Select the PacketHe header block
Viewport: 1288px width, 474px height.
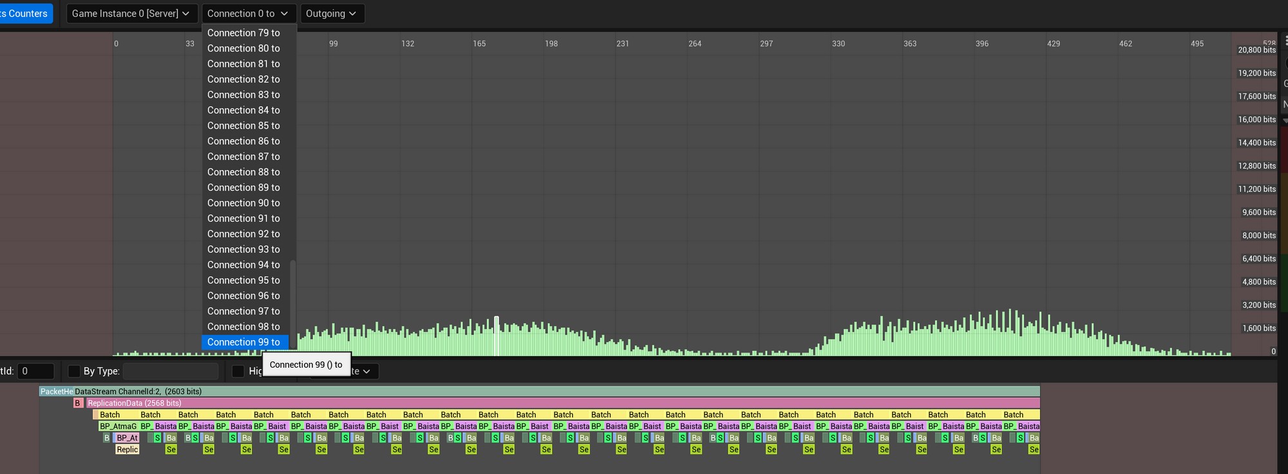pyautogui.click(x=57, y=392)
